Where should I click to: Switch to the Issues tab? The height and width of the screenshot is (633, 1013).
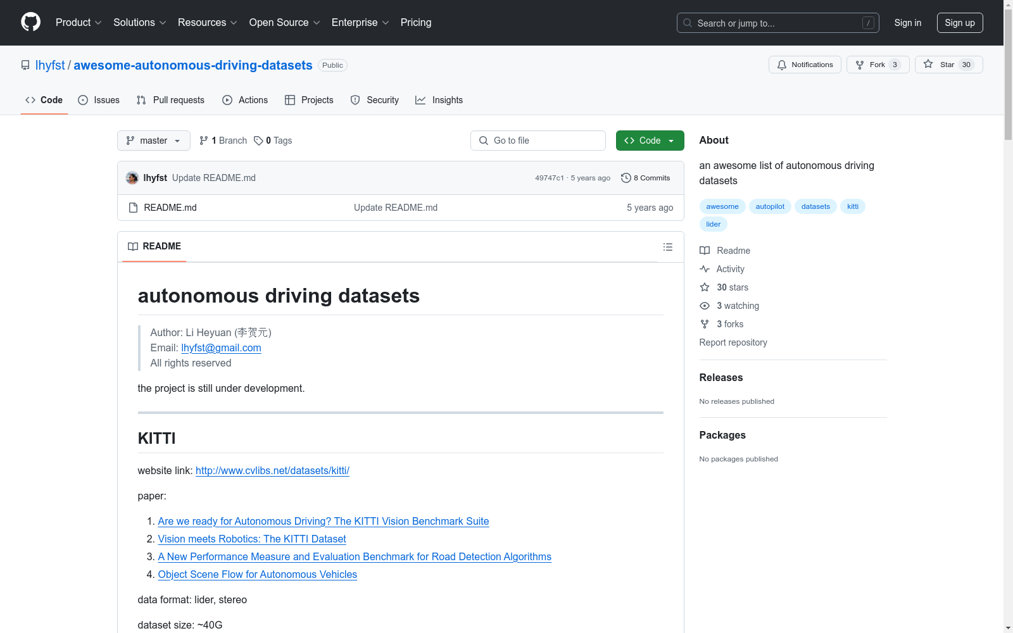(99, 100)
